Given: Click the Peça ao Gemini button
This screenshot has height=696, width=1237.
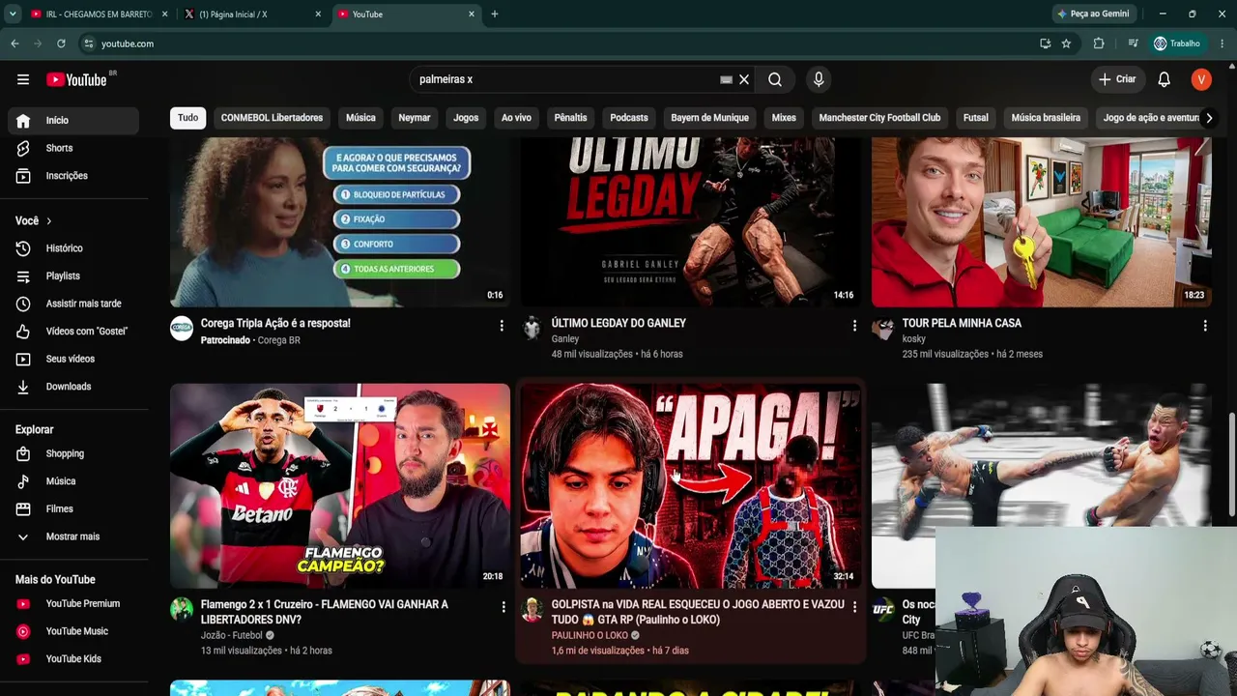Looking at the screenshot, I should [1094, 14].
